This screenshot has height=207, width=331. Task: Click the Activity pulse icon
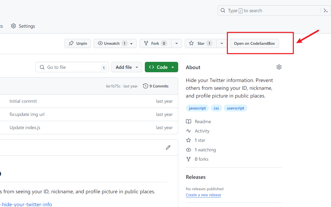pos(189,131)
